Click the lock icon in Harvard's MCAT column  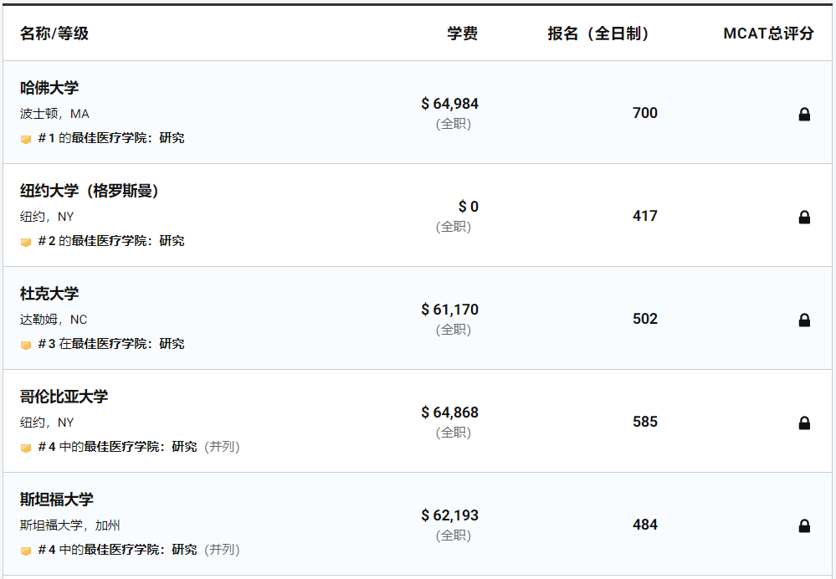coord(804,114)
